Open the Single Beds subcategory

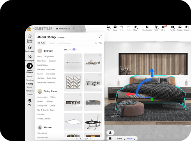(x=50, y=56)
